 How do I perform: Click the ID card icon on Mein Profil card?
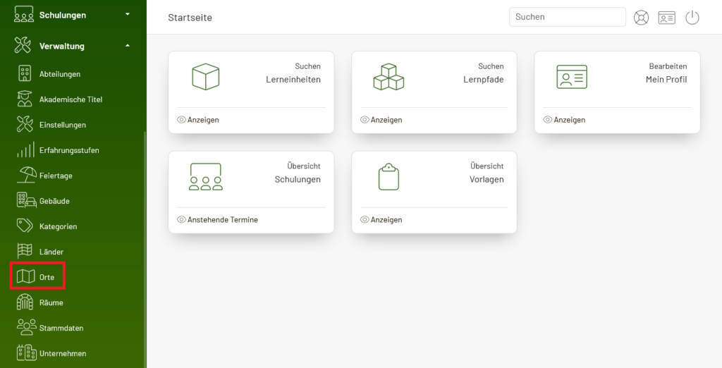pyautogui.click(x=571, y=76)
